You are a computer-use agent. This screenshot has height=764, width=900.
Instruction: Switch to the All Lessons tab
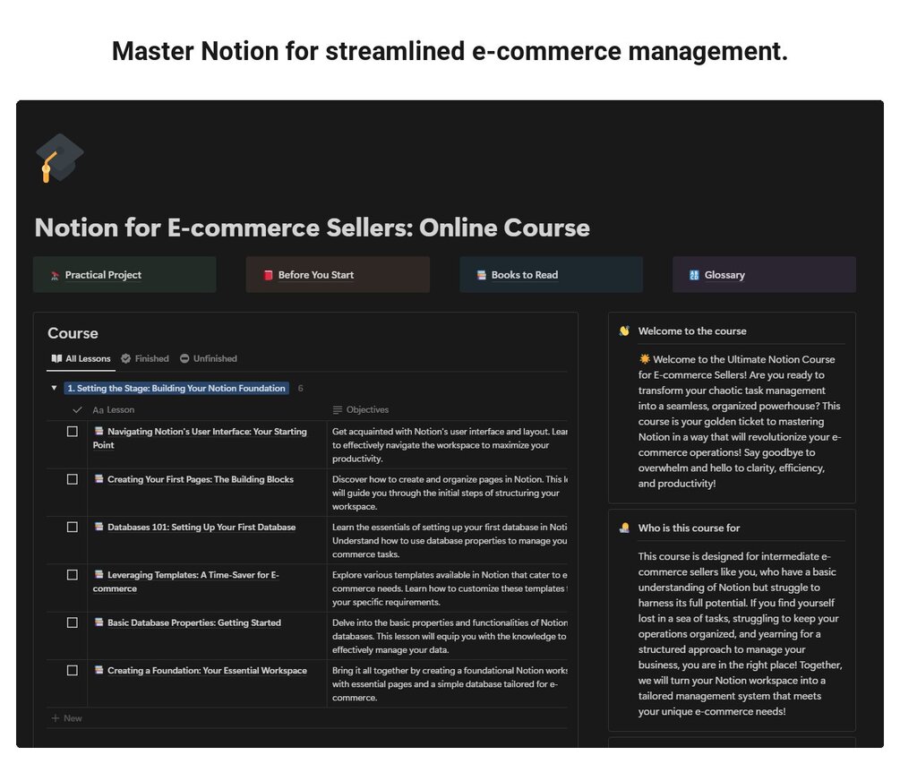tap(81, 359)
